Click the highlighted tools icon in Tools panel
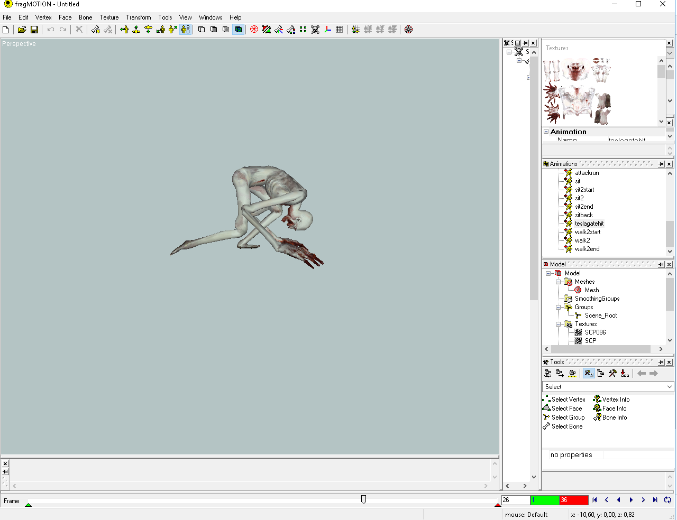The height and width of the screenshot is (520, 677). [x=589, y=373]
